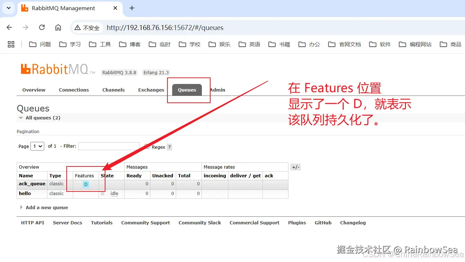The height and width of the screenshot is (262, 465).
Task: Open the 博客 bookmark folder
Action: point(130,44)
